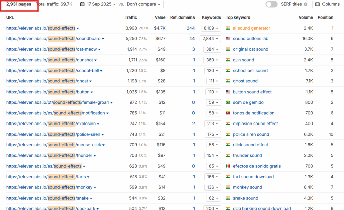Screen dimensions: 344x210
Task: Open the sound-effects/gunshot URL link
Action: tap(50, 60)
